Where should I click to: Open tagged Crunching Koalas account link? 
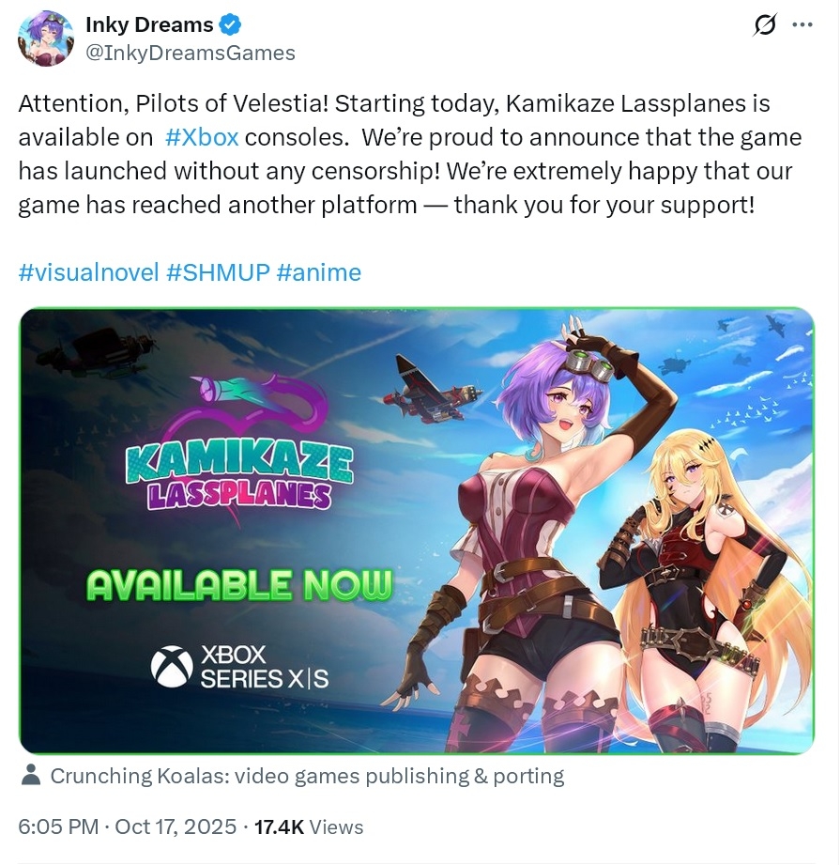[307, 776]
